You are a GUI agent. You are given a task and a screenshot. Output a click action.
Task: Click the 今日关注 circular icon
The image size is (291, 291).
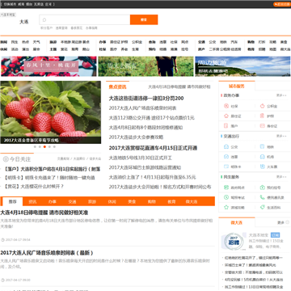(6, 159)
